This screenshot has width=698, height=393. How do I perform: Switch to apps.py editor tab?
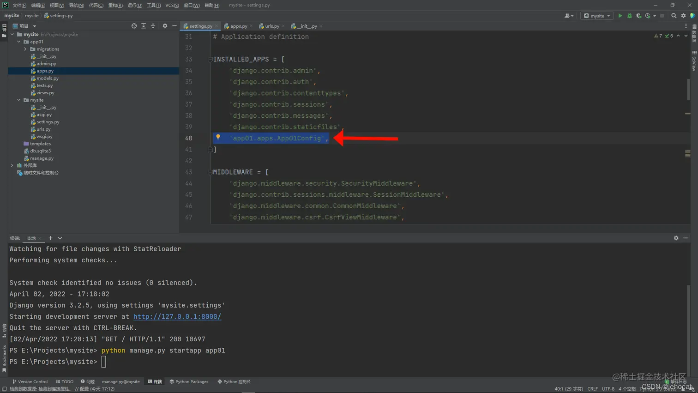pos(239,26)
